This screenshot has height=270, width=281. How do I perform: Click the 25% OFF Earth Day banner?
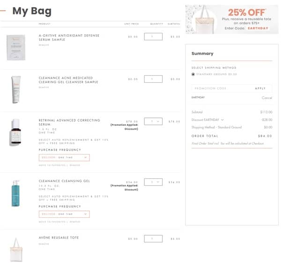point(232,19)
